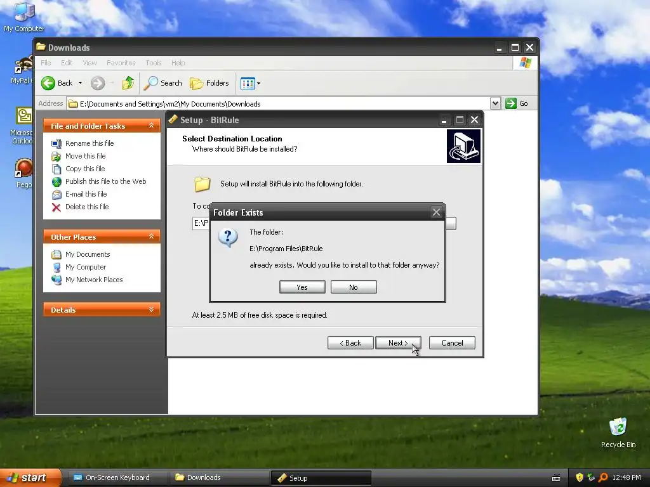Viewport: 650px width, 487px height.
Task: Click the orange magnifier tray icon
Action: tap(603, 477)
